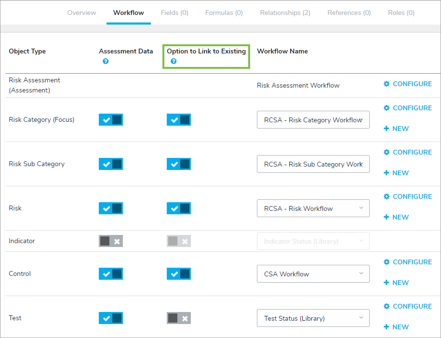Click the plus icon in Risk Category row
Image resolution: width=441 pixels, height=338 pixels.
point(387,129)
